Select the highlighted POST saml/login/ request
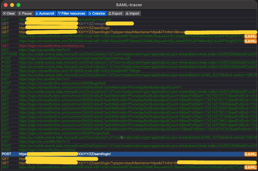This screenshot has width=258, height=171. pyautogui.click(x=119, y=154)
